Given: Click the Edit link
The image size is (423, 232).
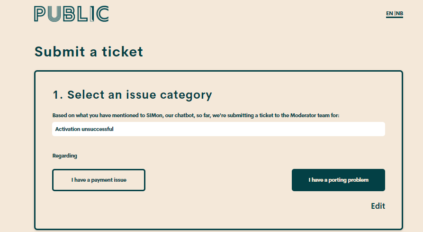Looking at the screenshot, I should pyautogui.click(x=378, y=206).
